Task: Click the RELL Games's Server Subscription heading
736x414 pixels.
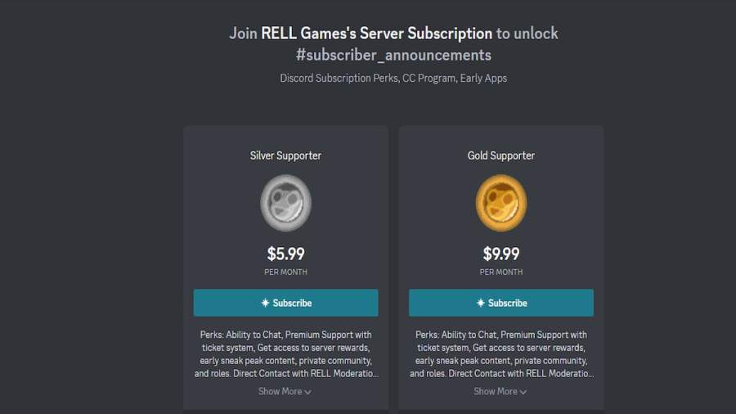Action: coord(376,34)
